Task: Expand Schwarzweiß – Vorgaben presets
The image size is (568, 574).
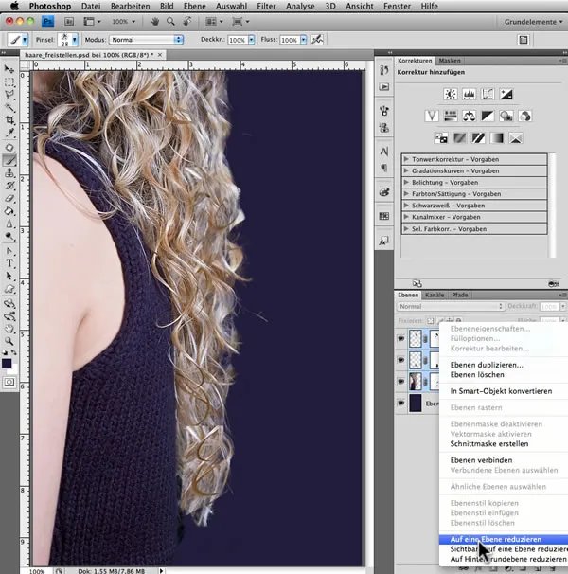Action: [x=406, y=205]
